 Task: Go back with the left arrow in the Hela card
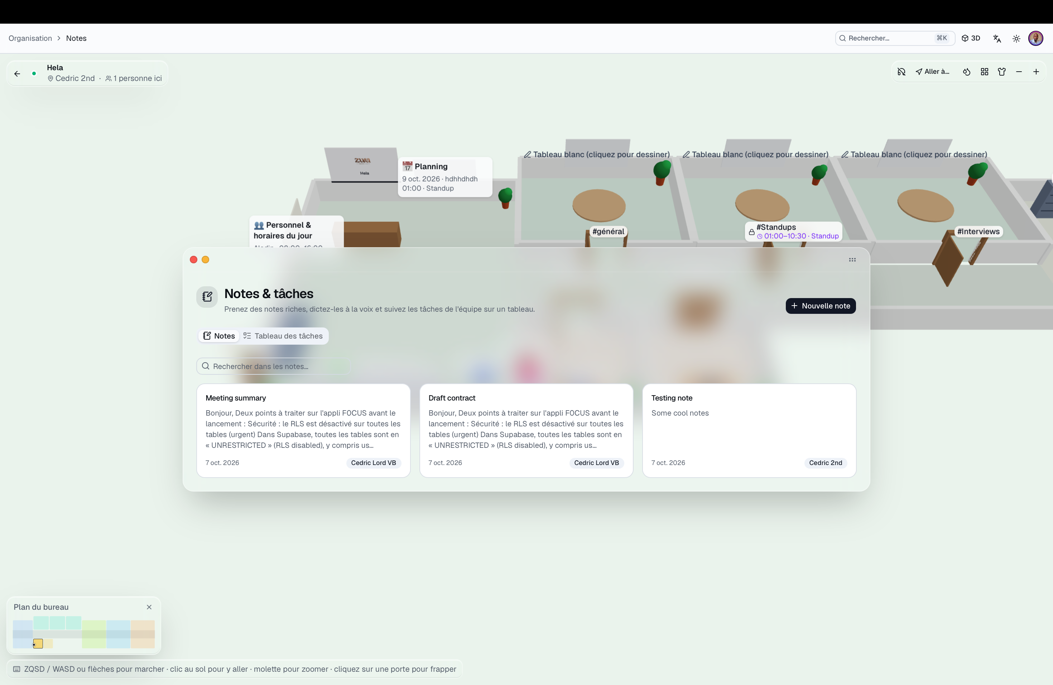click(x=17, y=74)
